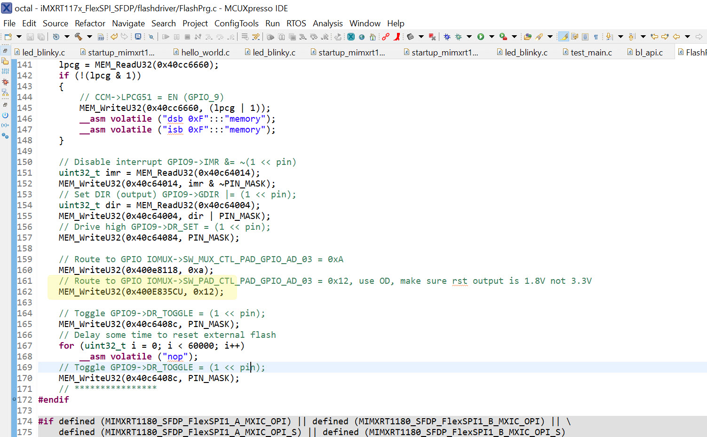Screen dimensions: 707x437
Task: Open the New wizard dropdown arrow
Action: pyautogui.click(x=18, y=37)
